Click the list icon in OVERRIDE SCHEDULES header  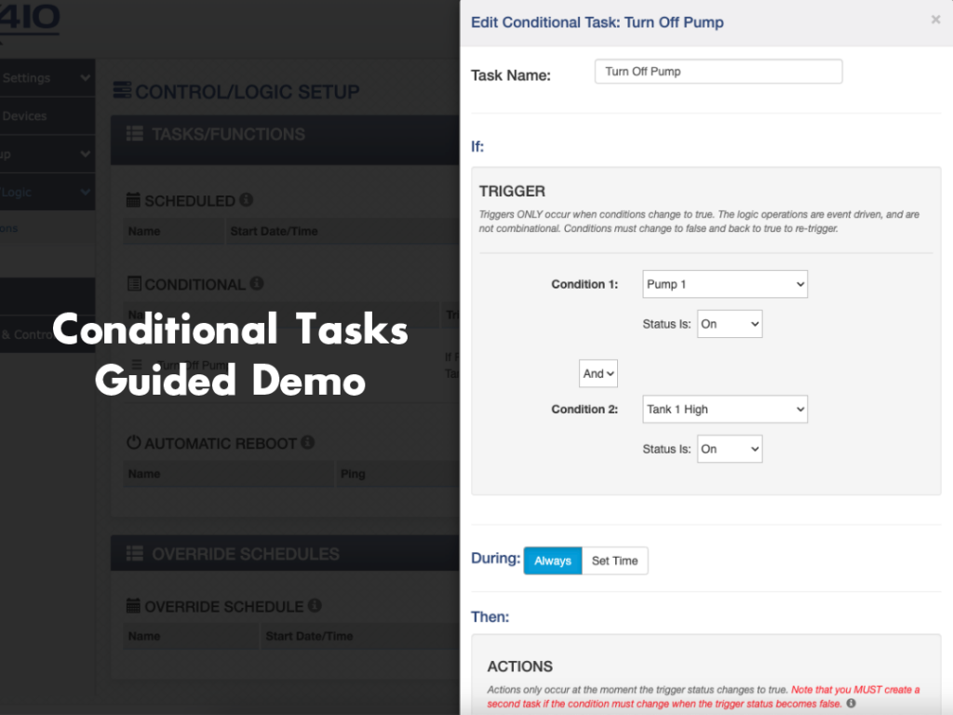pos(135,554)
